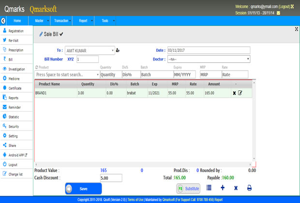Image resolution: width=300 pixels, height=203 pixels.
Task: Click the Cash Discount field
Action: [111, 178]
